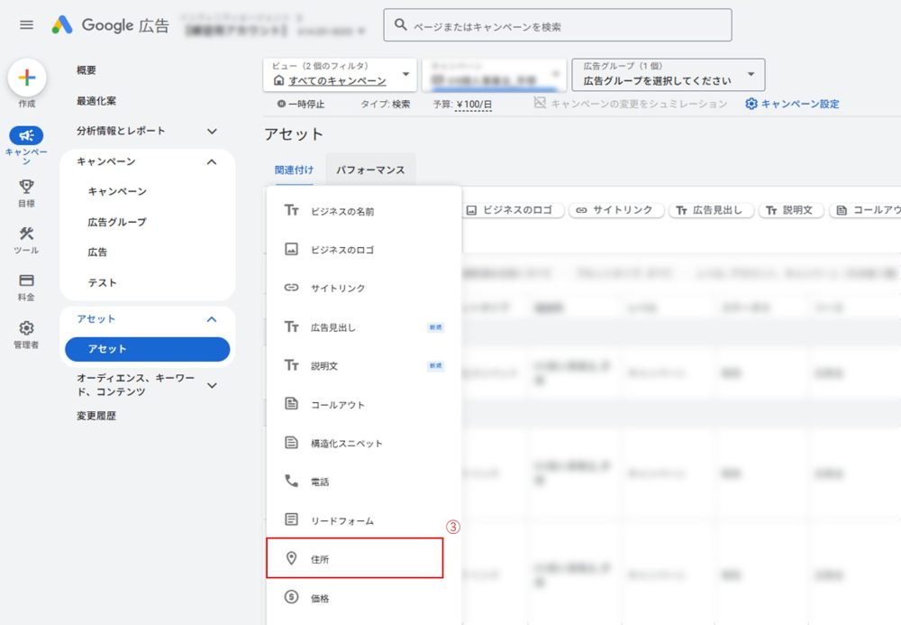Click 説明文 filter chip
Viewport: 901px width, 625px height.
click(791, 210)
